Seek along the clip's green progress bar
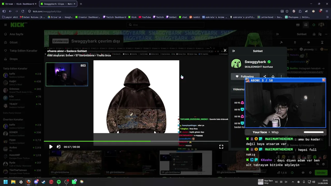This screenshot has height=186, width=331. tap(136, 141)
